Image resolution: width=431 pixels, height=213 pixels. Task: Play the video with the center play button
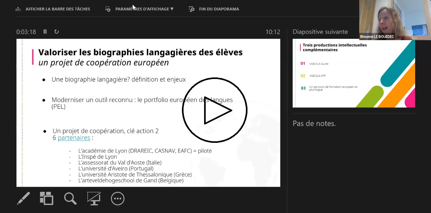pyautogui.click(x=215, y=110)
